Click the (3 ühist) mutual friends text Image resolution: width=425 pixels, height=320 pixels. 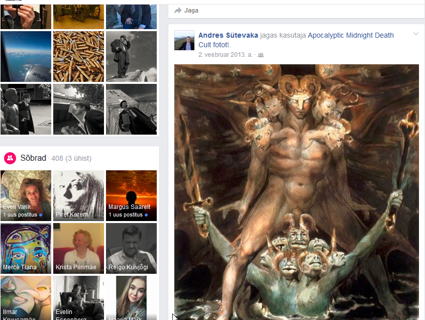(78, 158)
